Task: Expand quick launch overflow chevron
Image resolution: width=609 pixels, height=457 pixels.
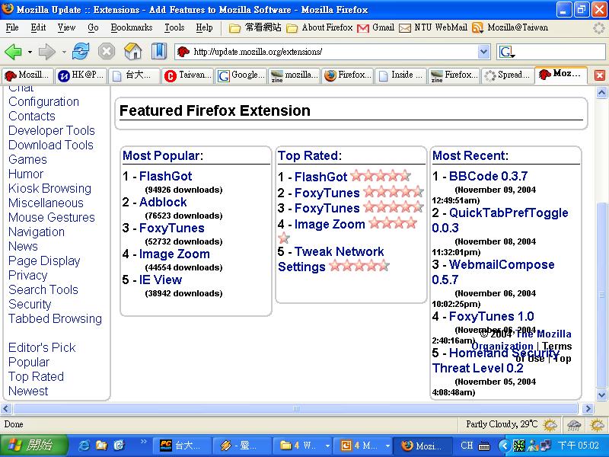Action: point(143,442)
